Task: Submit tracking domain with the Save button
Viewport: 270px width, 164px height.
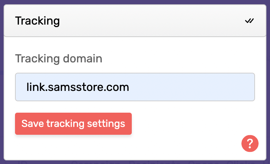Action: click(73, 124)
